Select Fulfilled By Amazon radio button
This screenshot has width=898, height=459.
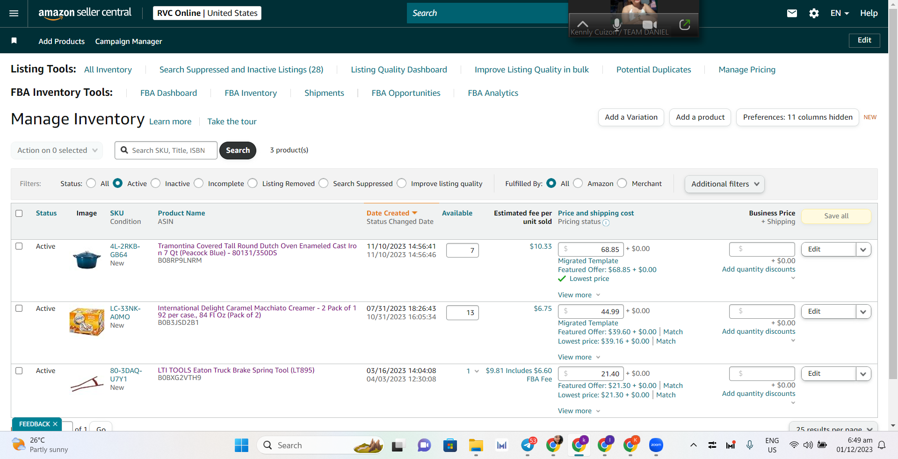coord(578,183)
